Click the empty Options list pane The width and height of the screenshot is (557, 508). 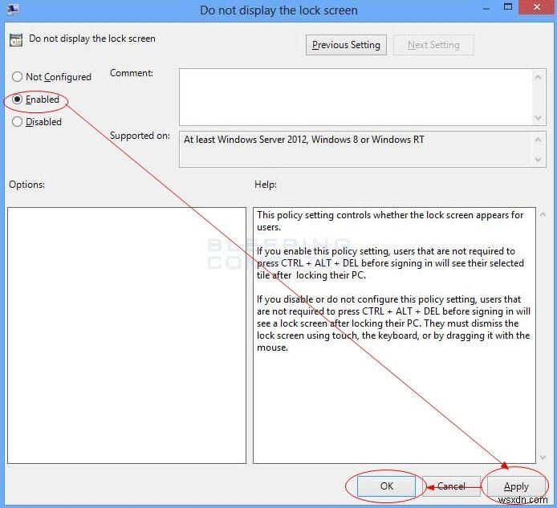pyautogui.click(x=127, y=335)
